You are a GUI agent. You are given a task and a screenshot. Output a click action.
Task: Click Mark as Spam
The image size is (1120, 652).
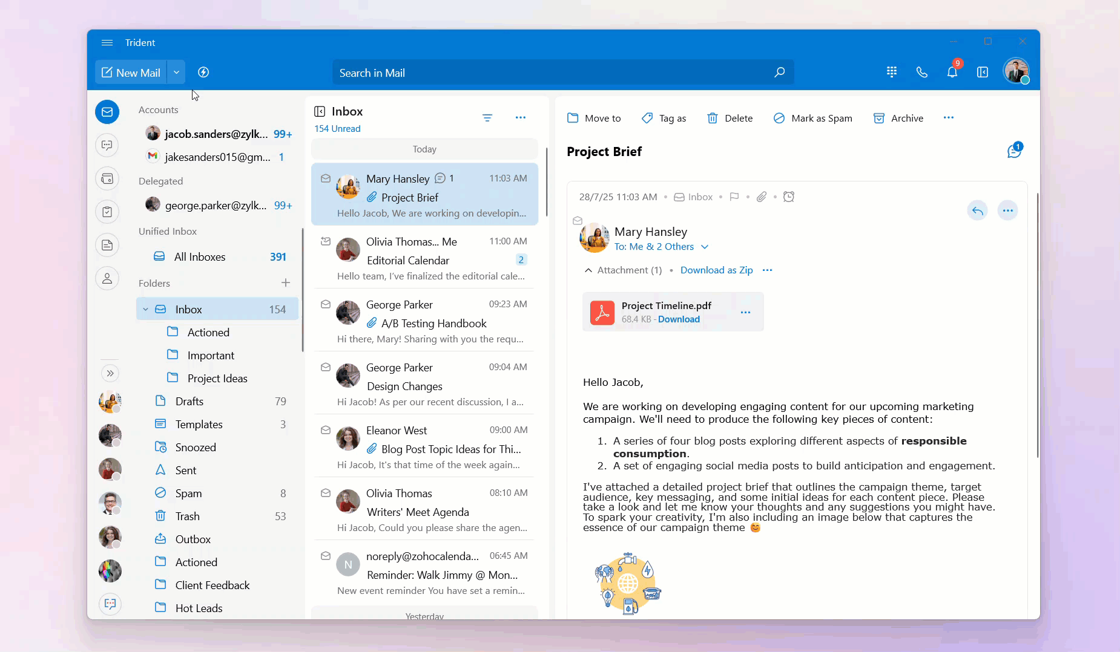(x=813, y=118)
